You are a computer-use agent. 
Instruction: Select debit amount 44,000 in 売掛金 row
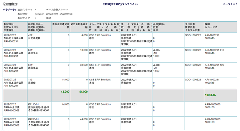(x=66, y=80)
